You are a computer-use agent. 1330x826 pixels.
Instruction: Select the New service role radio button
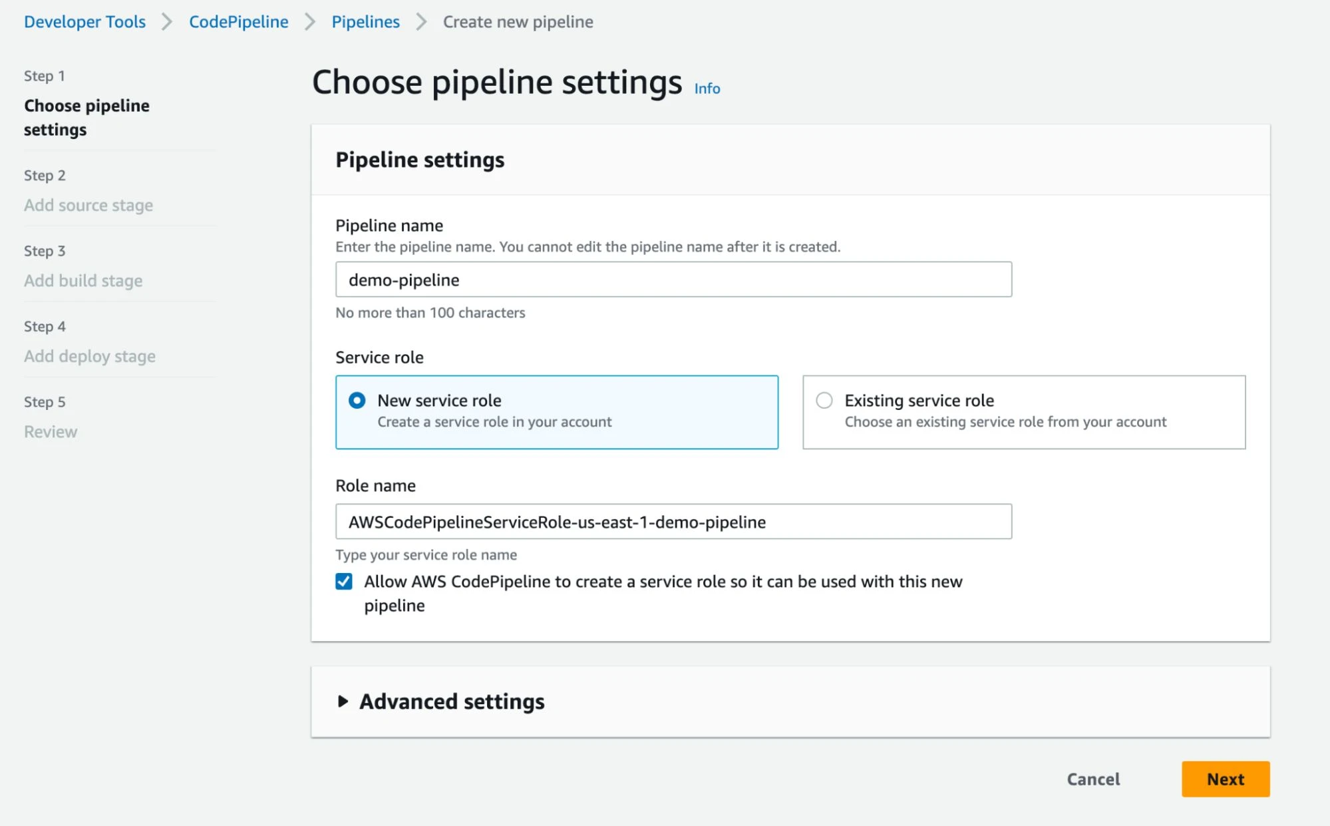(x=357, y=400)
